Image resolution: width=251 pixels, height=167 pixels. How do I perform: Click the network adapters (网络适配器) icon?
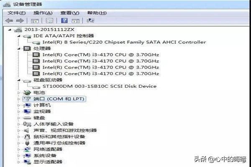(28, 149)
